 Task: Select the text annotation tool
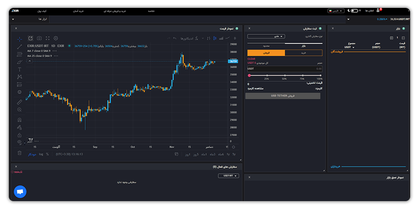click(x=20, y=69)
